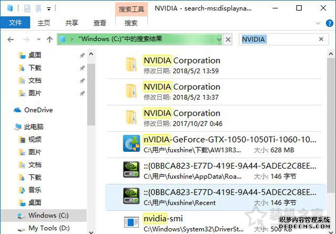336x234 pixels.
Task: Clear the NVIDIA search box text
Action: coord(321,39)
